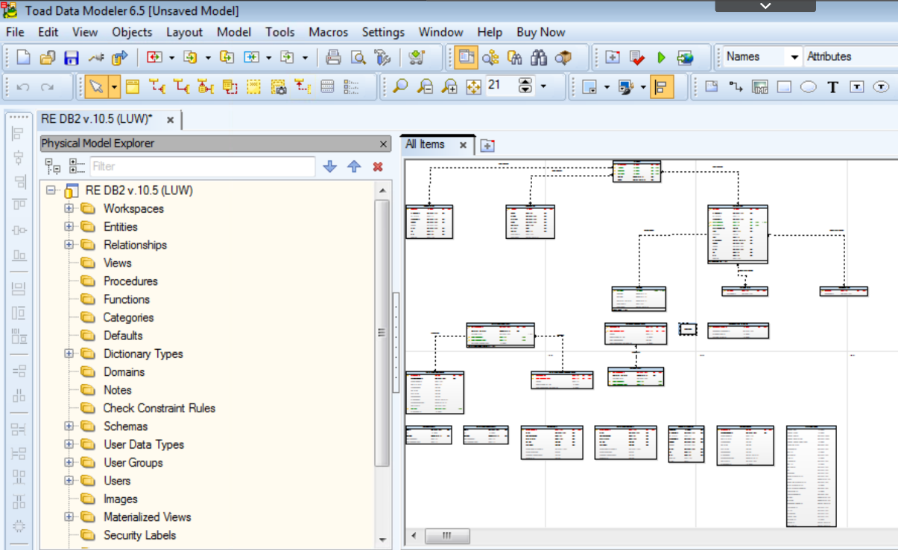This screenshot has width=898, height=550.
Task: Open the Layout menu
Action: pos(184,32)
